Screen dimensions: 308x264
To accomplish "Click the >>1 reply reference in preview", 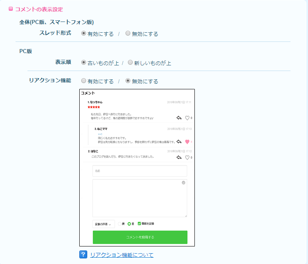I will (100, 134).
